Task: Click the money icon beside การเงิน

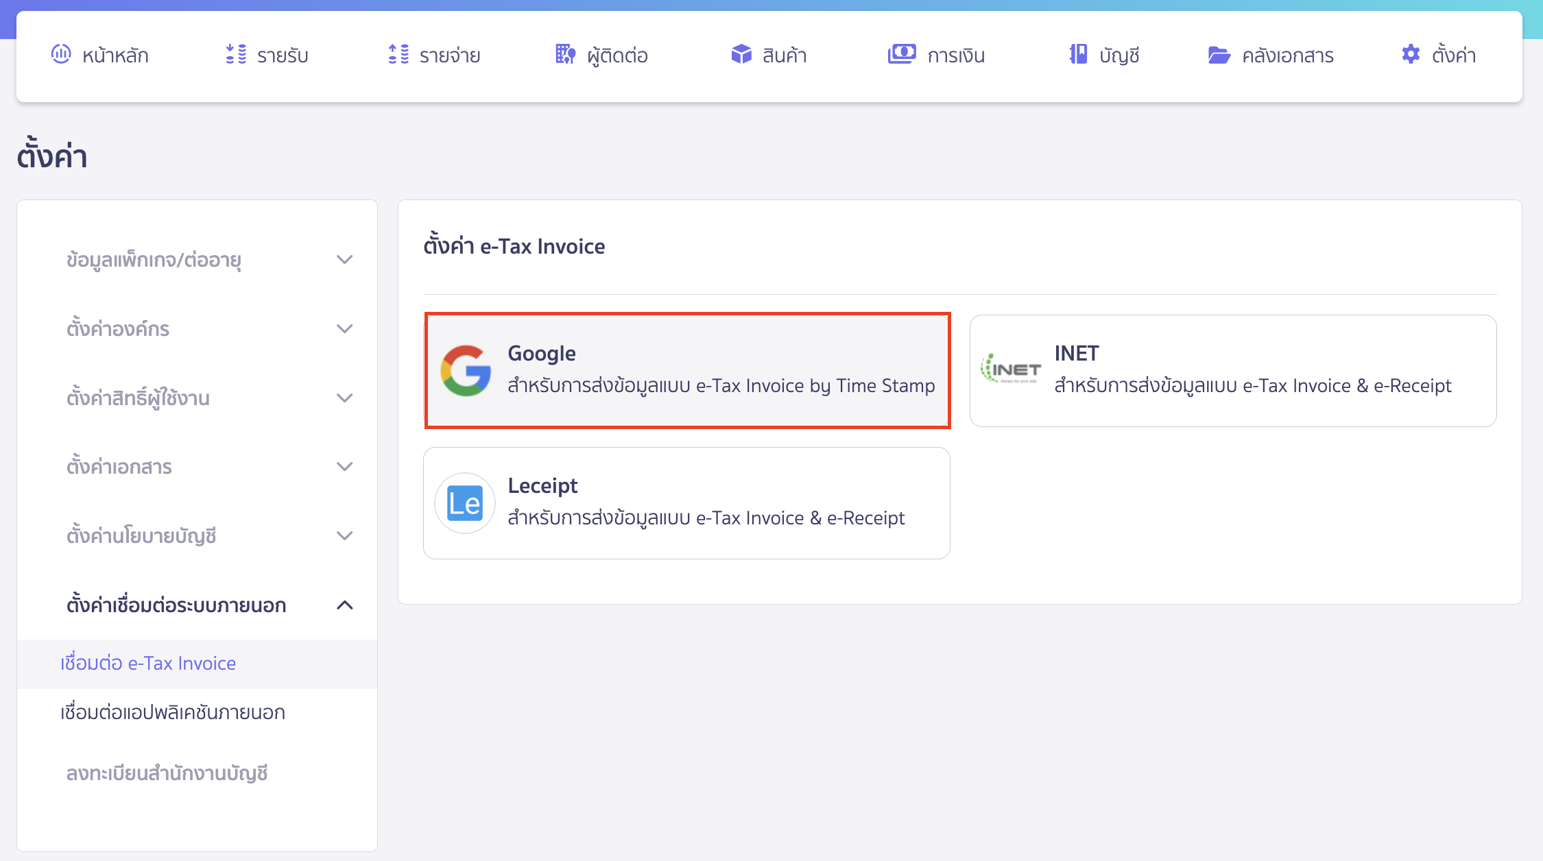Action: click(x=902, y=54)
